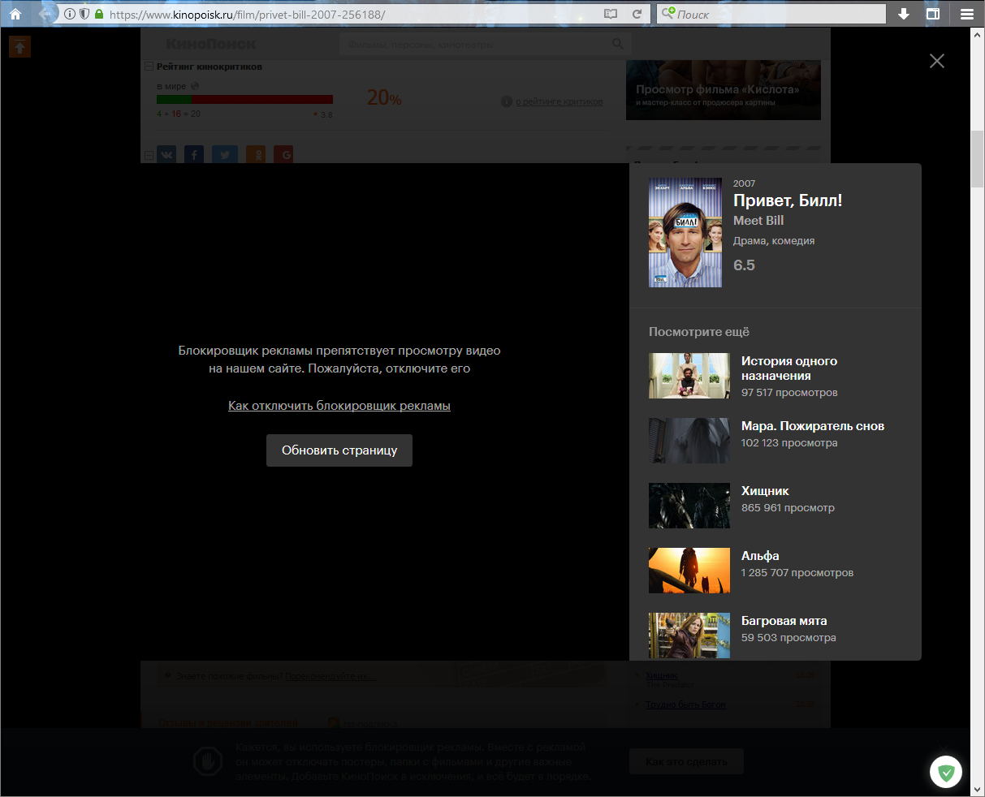The height and width of the screenshot is (797, 985).
Task: Collapse the Рейтинг кинокритиков section
Action: 149,65
